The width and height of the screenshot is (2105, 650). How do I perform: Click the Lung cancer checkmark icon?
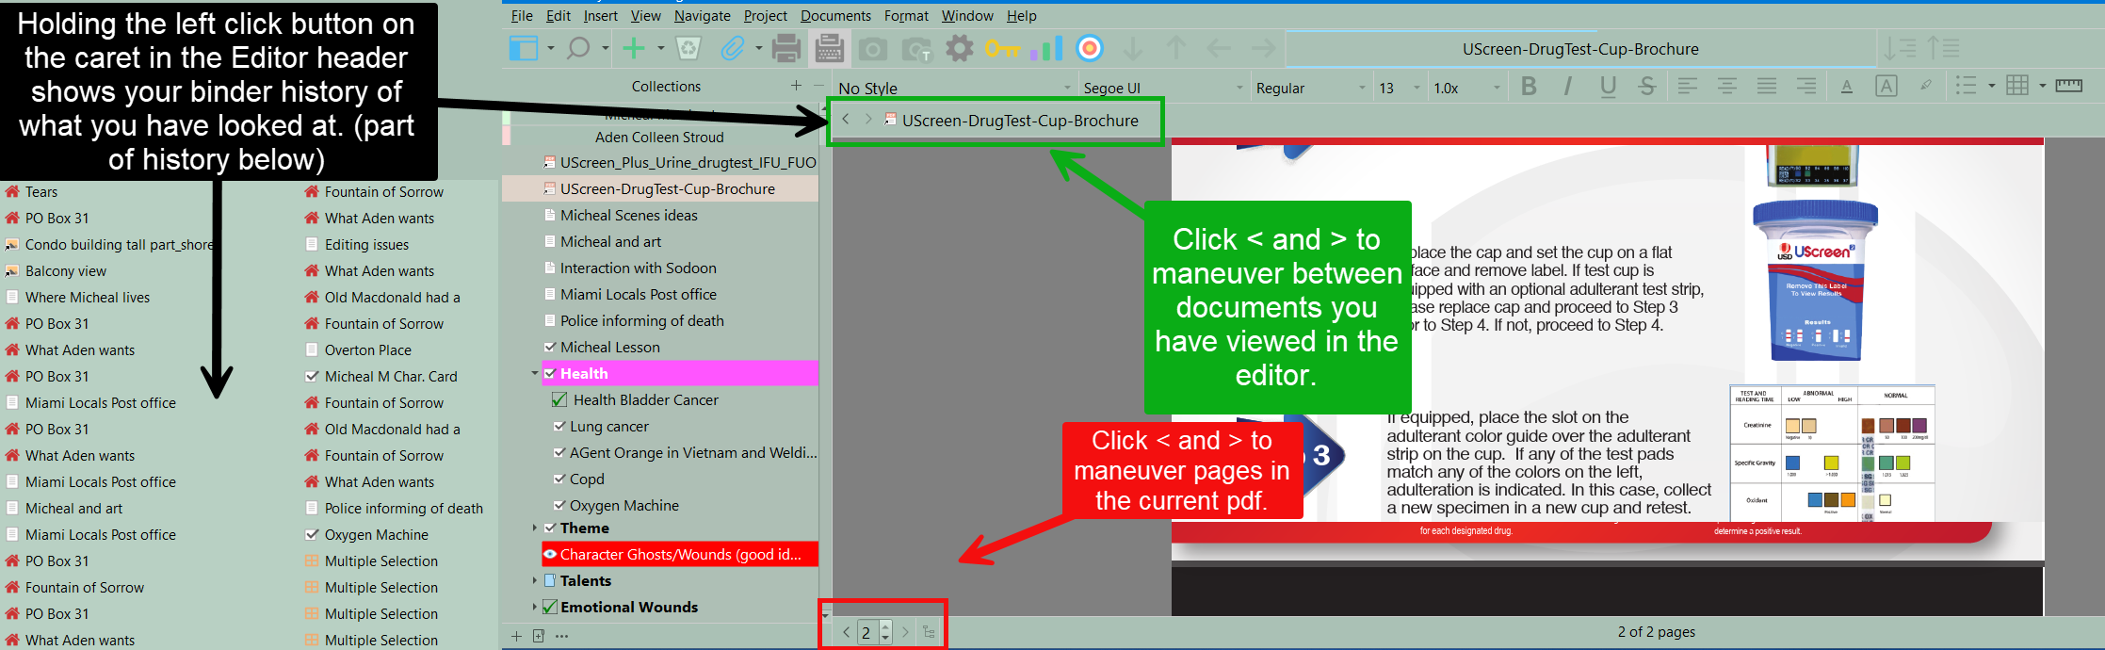tap(559, 427)
